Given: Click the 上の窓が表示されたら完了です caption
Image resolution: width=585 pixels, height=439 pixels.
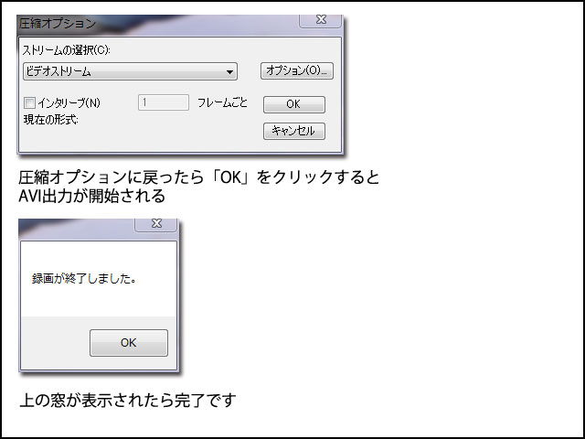Looking at the screenshot, I should (128, 401).
